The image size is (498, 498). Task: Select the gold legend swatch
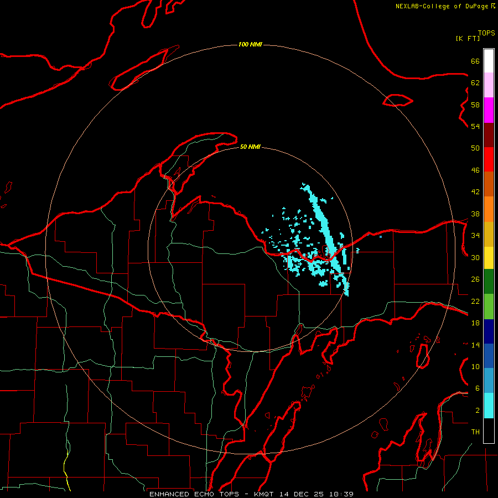(x=489, y=234)
